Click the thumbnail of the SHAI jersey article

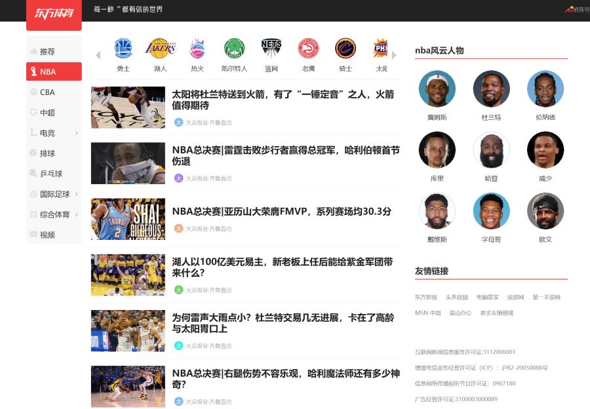tap(128, 218)
